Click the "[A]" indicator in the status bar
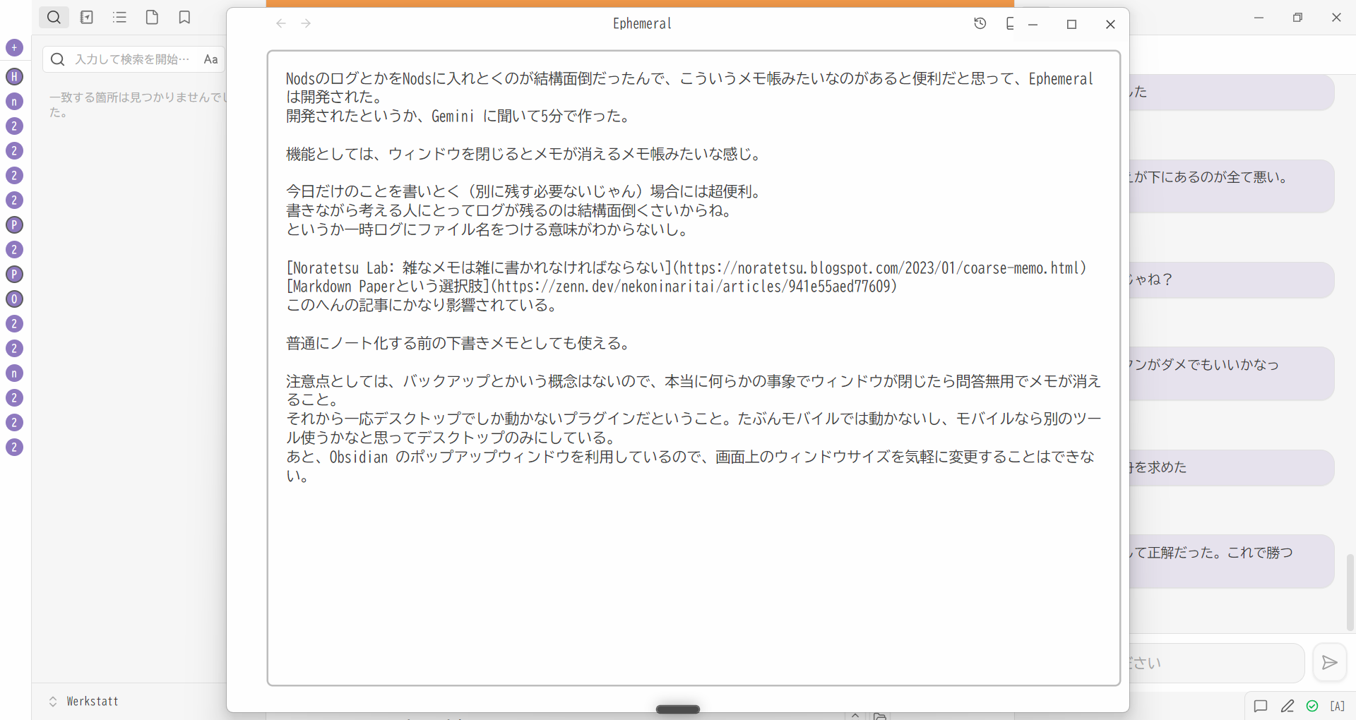 [1338, 706]
